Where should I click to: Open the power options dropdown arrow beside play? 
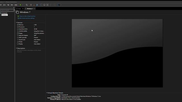click(x=23, y=5)
